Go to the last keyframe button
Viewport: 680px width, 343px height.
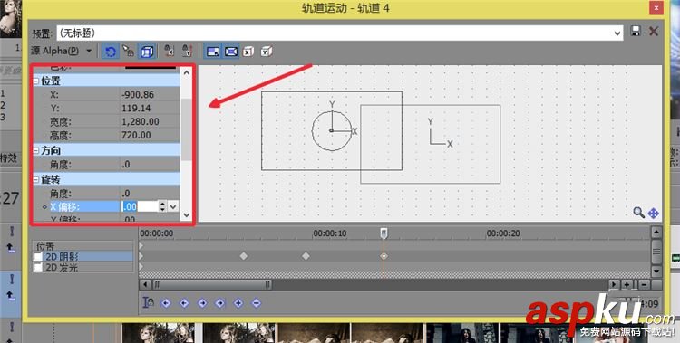point(220,303)
